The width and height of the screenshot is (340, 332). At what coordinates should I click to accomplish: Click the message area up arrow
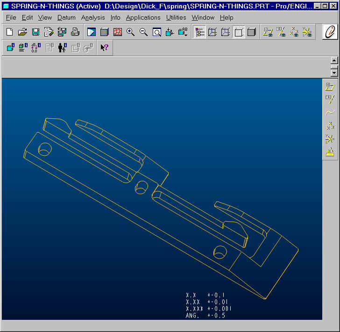pyautogui.click(x=334, y=60)
